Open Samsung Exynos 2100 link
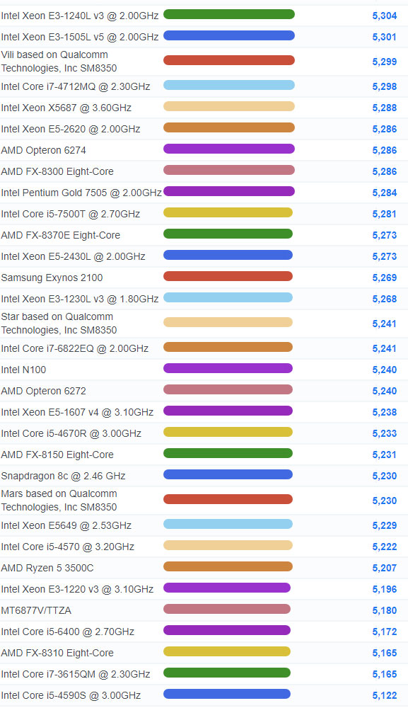This screenshot has height=708, width=408. (x=52, y=278)
